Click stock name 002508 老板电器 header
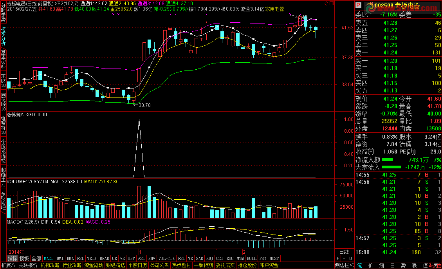 [x=397, y=5]
